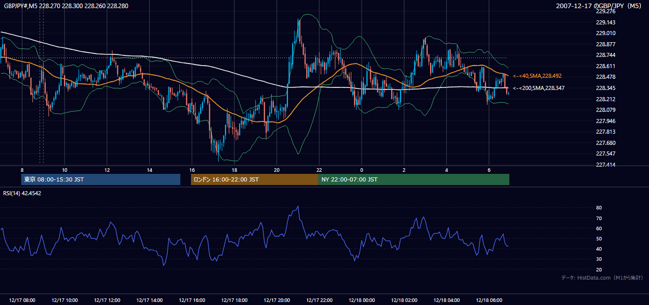The width and height of the screenshot is (649, 305).
Task: Click the orange 40 SMA label 228.492
Action: pyautogui.click(x=537, y=76)
